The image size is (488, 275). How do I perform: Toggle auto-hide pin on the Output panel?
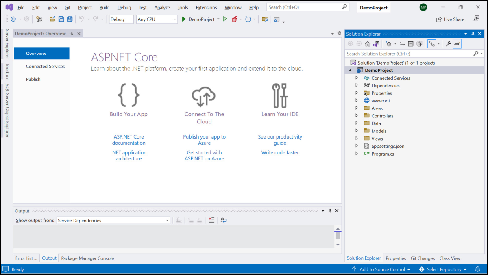tap(330, 211)
